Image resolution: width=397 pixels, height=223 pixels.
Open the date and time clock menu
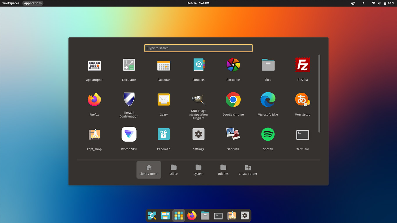199,3
